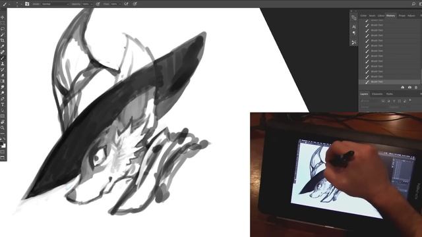Select the Zoom tool
The width and height of the screenshot is (422, 237).
pos(3,128)
